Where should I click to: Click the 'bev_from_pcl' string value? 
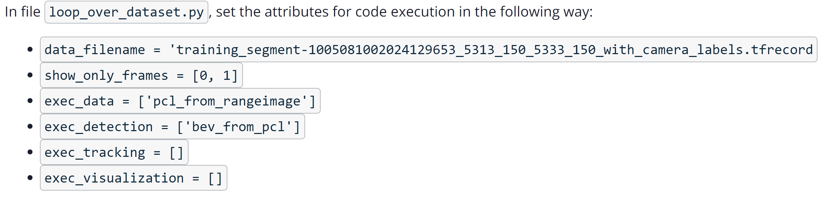(x=238, y=127)
